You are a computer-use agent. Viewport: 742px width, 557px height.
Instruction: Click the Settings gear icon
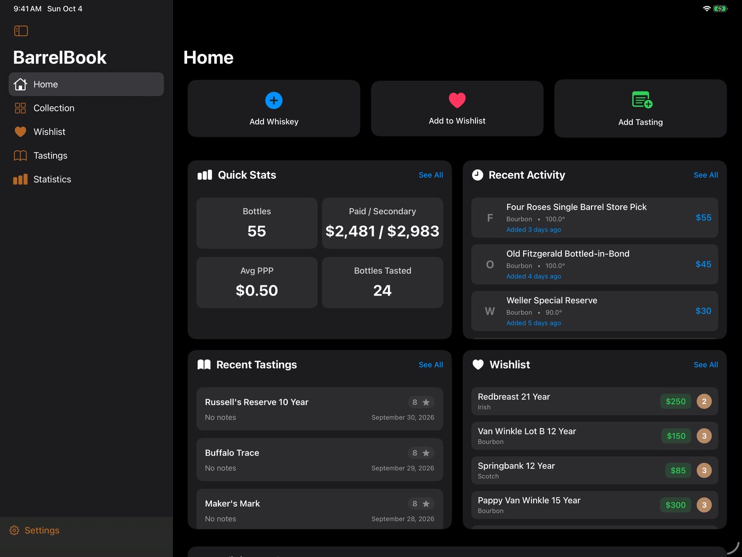click(x=14, y=530)
